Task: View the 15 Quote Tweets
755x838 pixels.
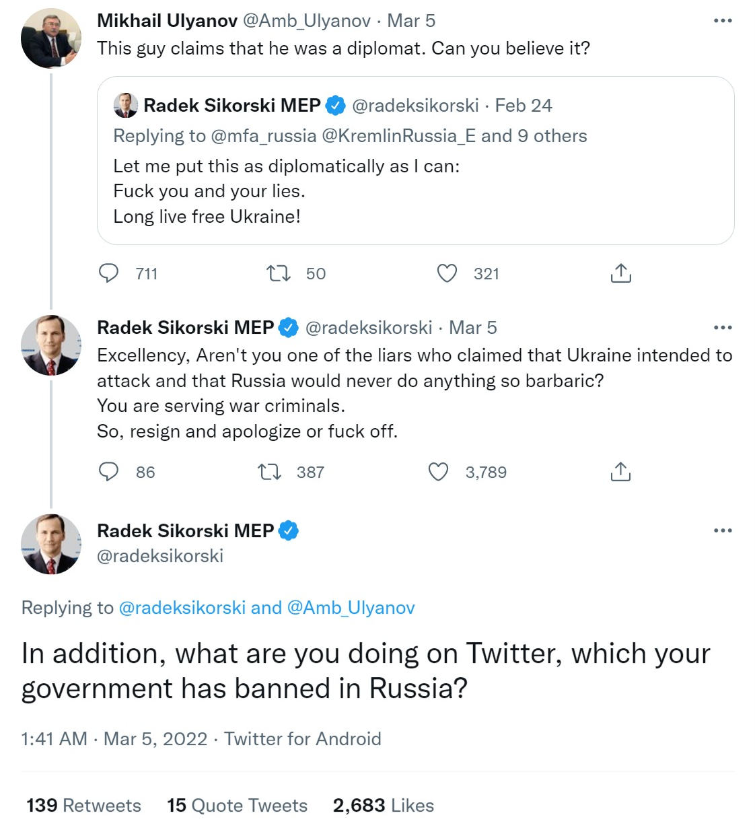Action: pos(237,805)
